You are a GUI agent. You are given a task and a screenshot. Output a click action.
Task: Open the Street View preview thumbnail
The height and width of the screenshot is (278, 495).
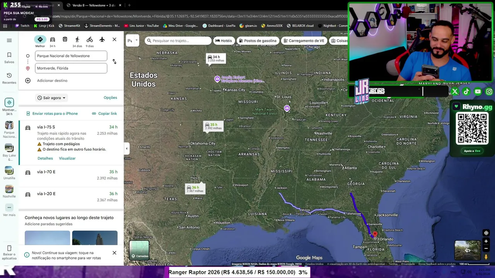468,250
